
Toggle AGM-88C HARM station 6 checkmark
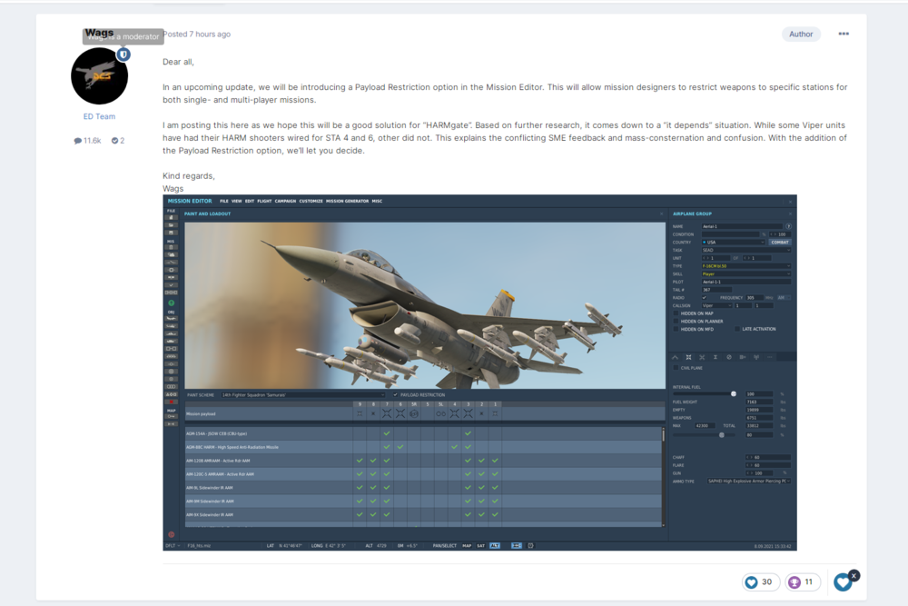(x=400, y=447)
